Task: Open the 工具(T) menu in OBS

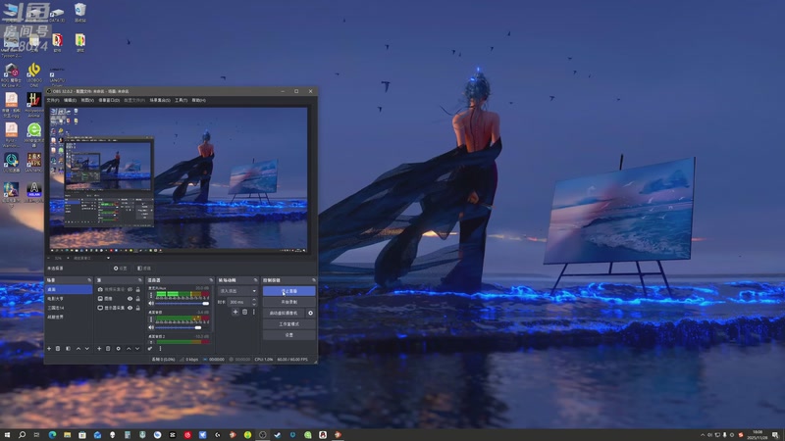Action: pos(182,101)
